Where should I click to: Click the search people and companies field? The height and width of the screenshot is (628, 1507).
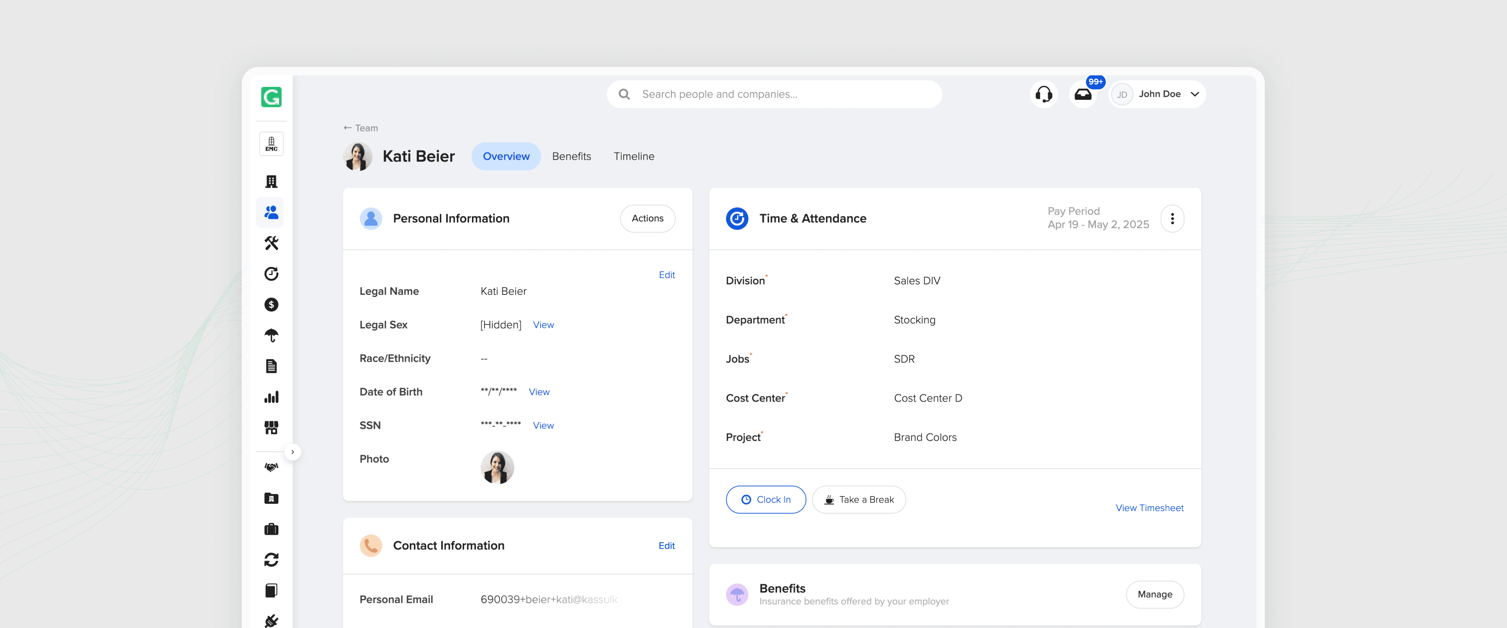coord(773,94)
